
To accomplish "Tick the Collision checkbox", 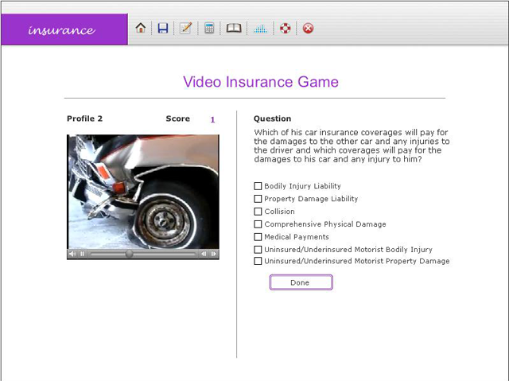I will point(258,212).
